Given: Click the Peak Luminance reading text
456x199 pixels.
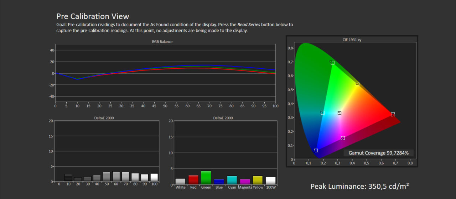Looking at the screenshot, I should (x=359, y=186).
